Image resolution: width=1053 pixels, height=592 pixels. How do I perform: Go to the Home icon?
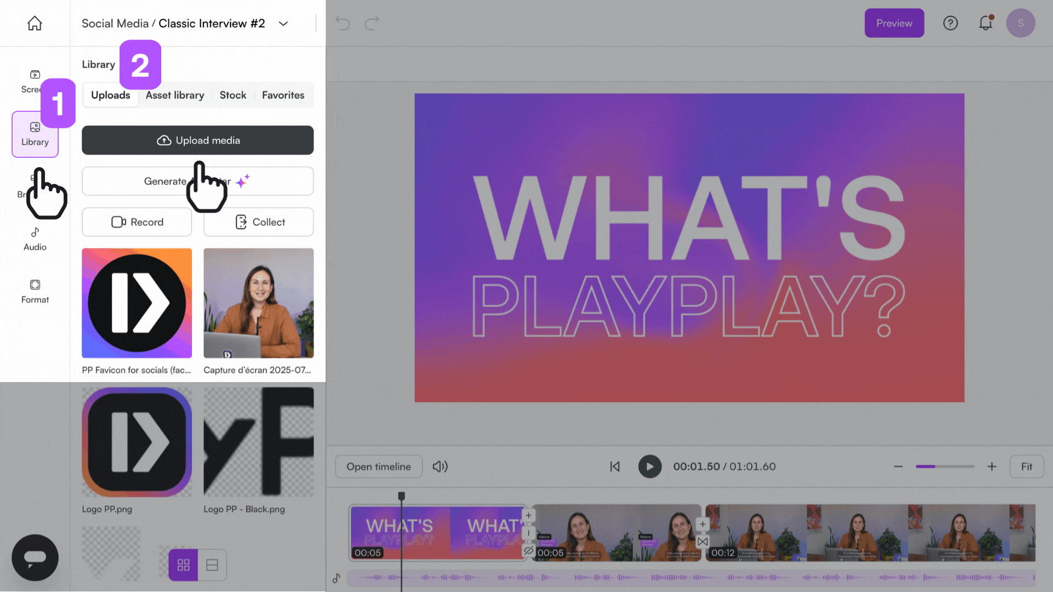point(35,23)
